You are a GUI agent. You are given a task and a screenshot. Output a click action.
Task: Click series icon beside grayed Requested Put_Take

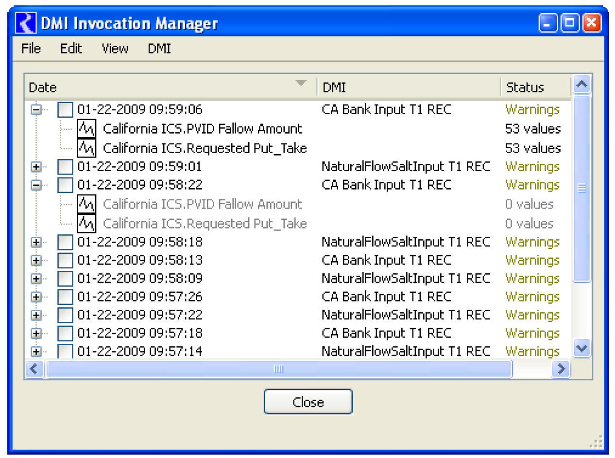86,223
